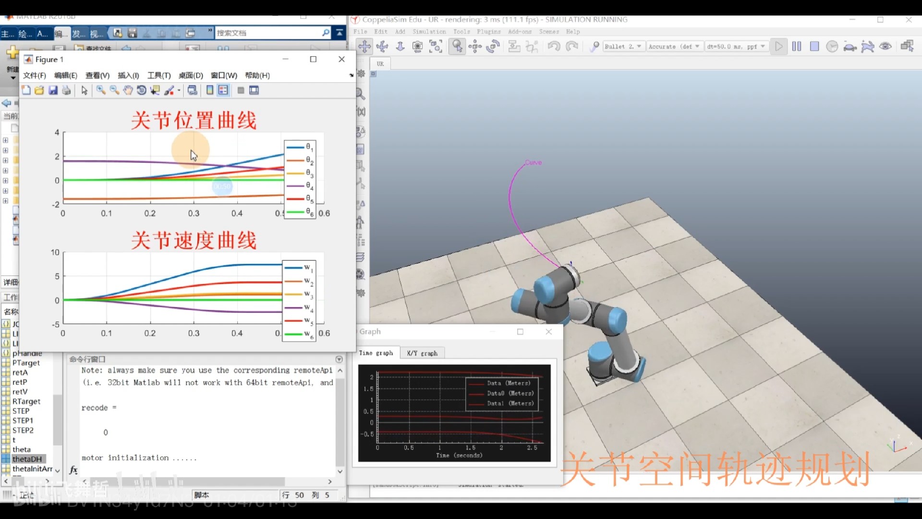
Task: Enable Rotate 3D in the Figure 1 toolbar
Action: (141, 90)
